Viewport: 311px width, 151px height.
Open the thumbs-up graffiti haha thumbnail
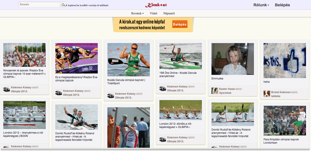point(285,61)
